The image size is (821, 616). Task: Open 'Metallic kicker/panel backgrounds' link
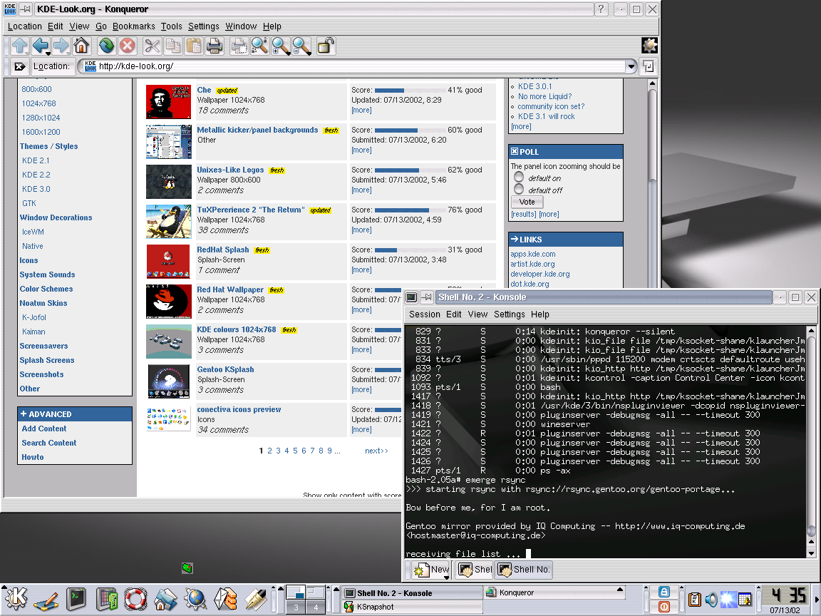click(257, 130)
